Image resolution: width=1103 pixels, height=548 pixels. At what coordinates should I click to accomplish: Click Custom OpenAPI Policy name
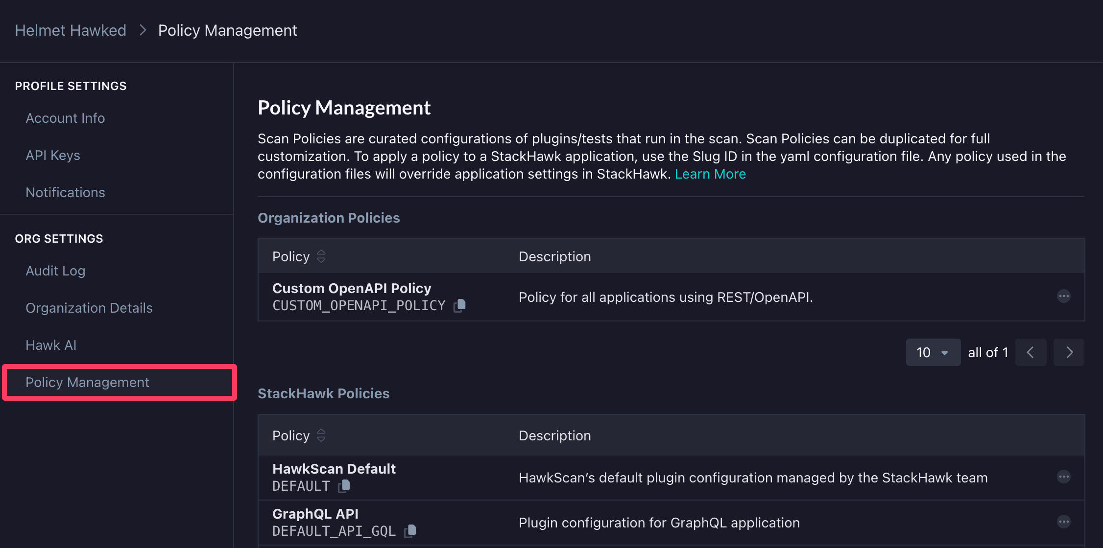point(352,288)
